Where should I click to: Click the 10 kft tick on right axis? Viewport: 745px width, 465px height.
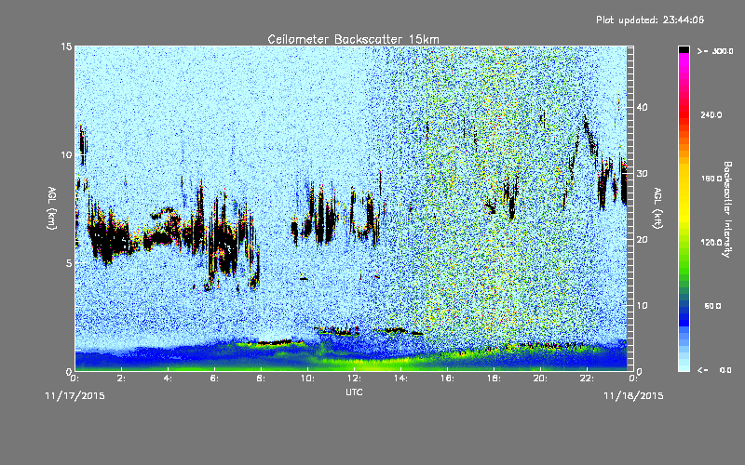[x=642, y=306]
